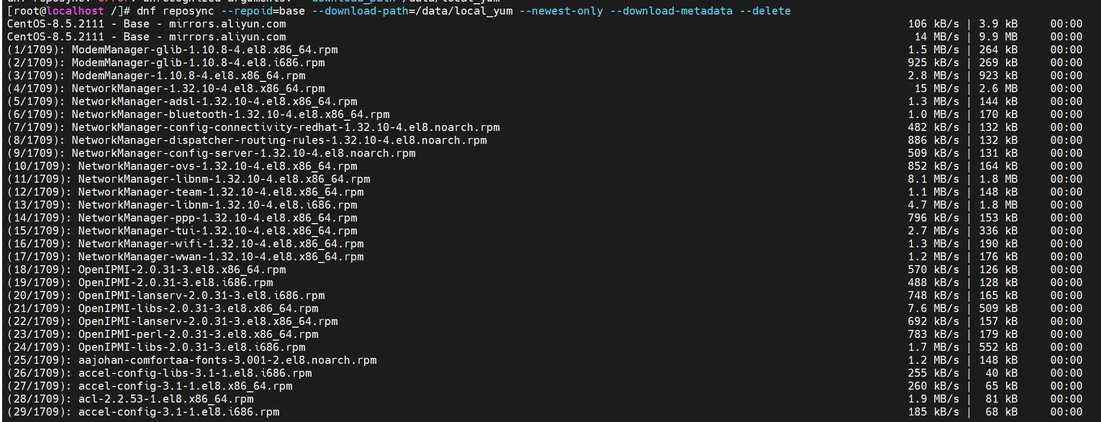Click the (29/1709) progress counter
The height and width of the screenshot is (422, 1101).
[39, 412]
